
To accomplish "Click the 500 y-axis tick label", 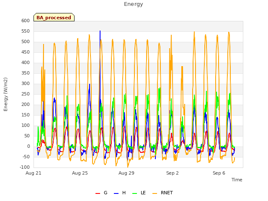I will click(26, 42).
